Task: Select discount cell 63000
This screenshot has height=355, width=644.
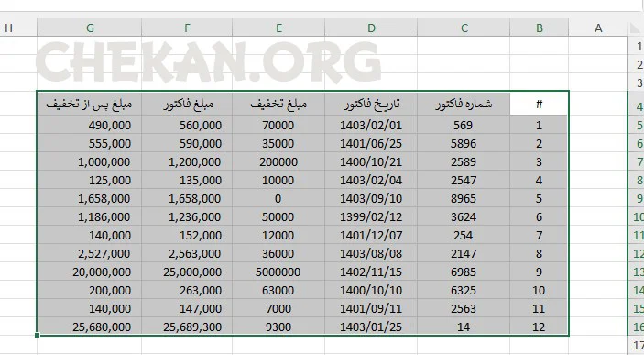Action: (x=278, y=290)
